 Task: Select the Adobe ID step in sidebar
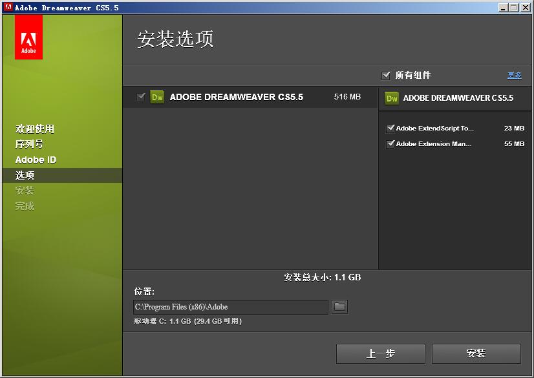tap(36, 160)
